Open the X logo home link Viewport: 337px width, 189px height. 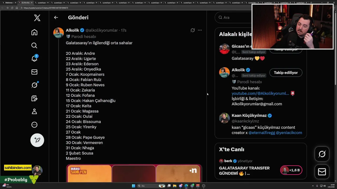pyautogui.click(x=37, y=18)
